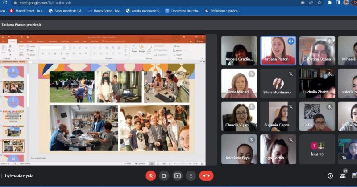
Task: Switch to the Transitions ribbon tab
Action: (x=41, y=41)
